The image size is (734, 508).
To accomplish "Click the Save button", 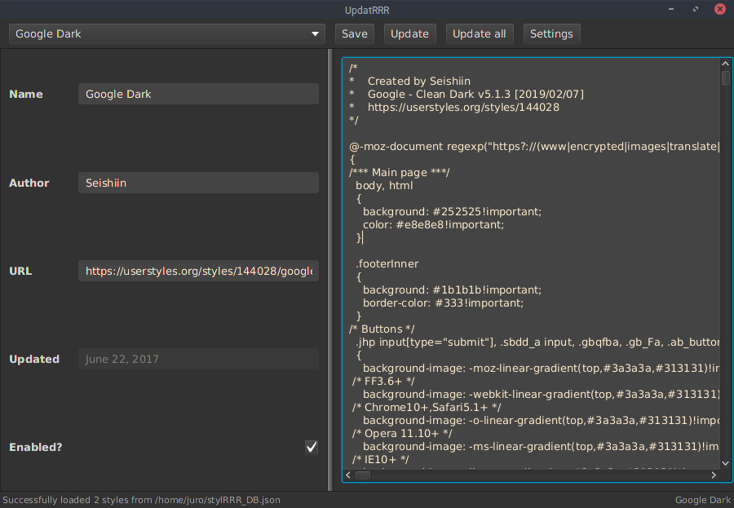I will (x=355, y=33).
